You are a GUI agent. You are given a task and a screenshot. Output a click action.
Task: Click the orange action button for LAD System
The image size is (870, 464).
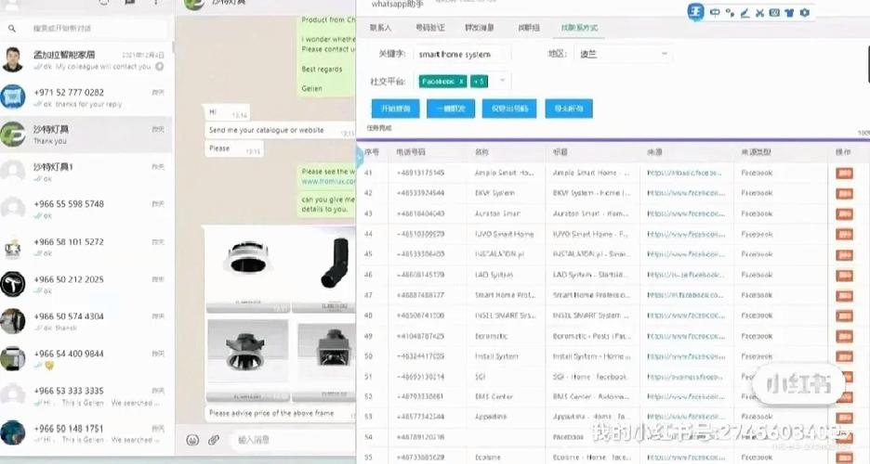point(845,275)
